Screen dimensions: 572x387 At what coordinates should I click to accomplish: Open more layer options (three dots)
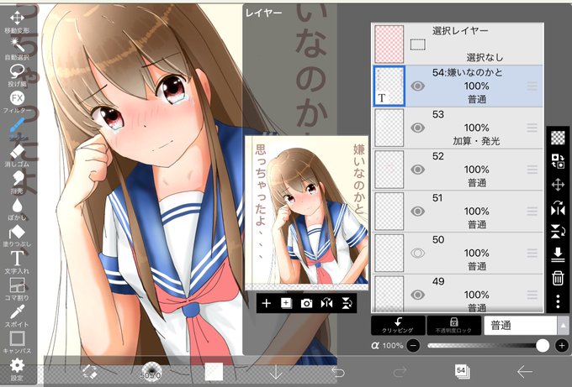click(x=558, y=302)
